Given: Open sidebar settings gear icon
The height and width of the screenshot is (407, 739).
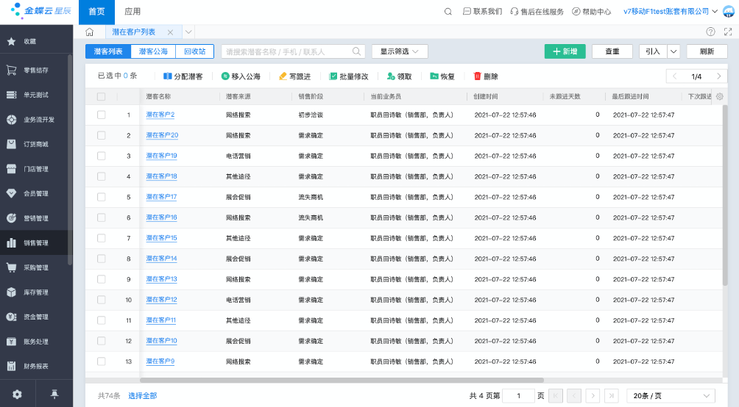Looking at the screenshot, I should (x=18, y=395).
